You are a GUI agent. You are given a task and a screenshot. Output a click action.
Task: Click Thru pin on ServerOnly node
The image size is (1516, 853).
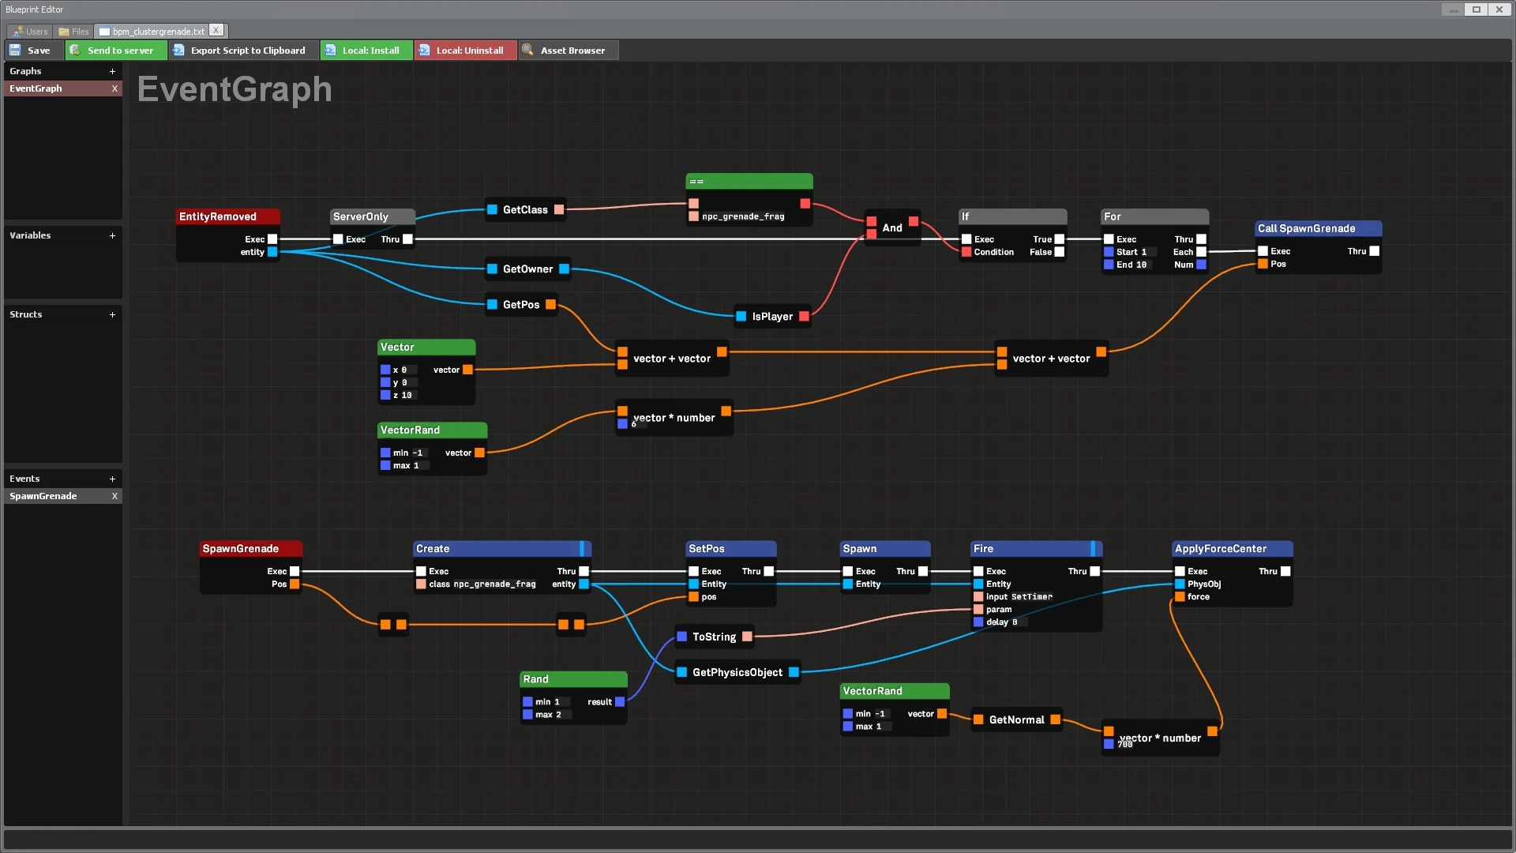[407, 239]
